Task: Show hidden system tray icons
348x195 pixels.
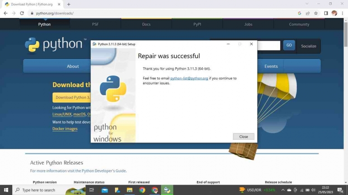Action: 283,190
